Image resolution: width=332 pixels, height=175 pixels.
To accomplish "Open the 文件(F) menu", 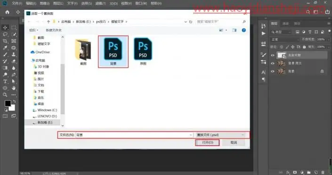I will pos(17,3).
